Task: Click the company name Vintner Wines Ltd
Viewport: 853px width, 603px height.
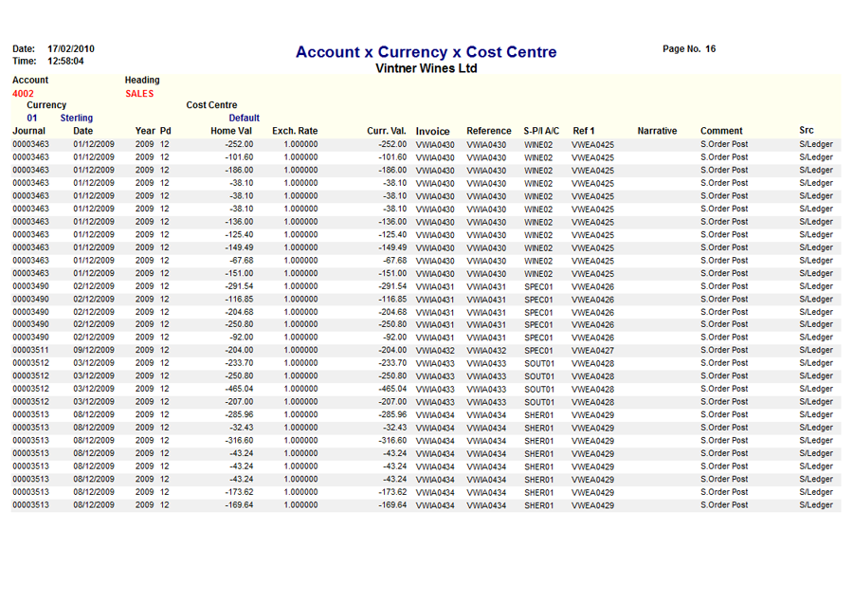Action: tap(426, 68)
